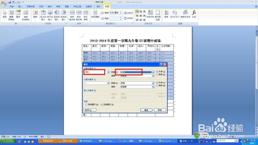The width and height of the screenshot is (258, 145).
Task: Switch to the 开始 ribbon tab
Action: tap(12, 7)
